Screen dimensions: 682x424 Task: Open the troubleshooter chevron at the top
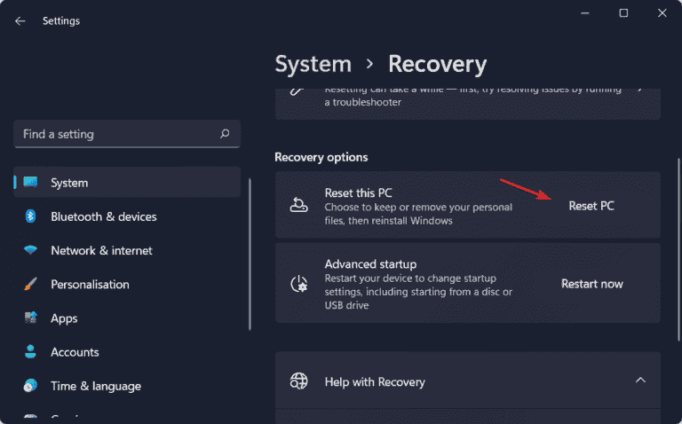click(640, 89)
